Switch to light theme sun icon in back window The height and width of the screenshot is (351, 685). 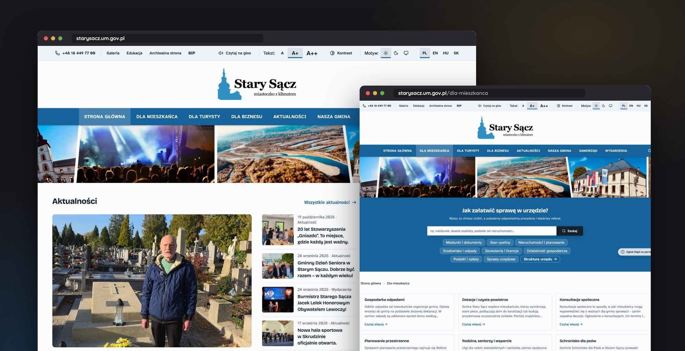386,53
